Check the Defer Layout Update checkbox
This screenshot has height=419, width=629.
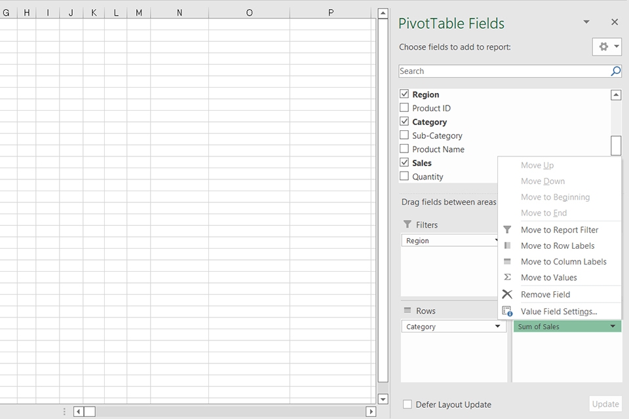click(406, 405)
